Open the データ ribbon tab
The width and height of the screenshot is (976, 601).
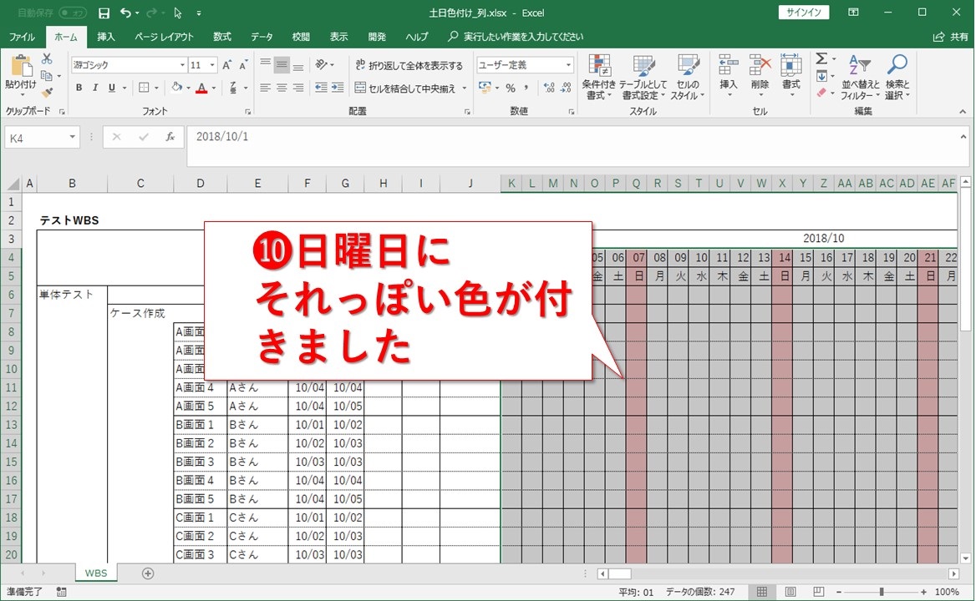[x=262, y=36]
